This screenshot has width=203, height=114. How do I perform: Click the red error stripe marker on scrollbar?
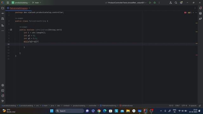[197, 55]
